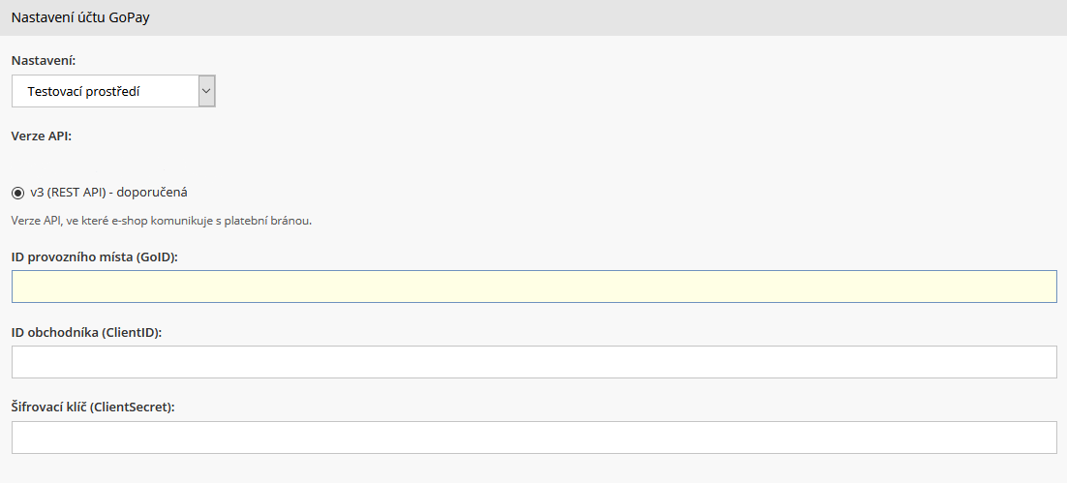Click the 'ID provozního místa (GoID):' label
This screenshot has height=483, width=1067.
[94, 257]
